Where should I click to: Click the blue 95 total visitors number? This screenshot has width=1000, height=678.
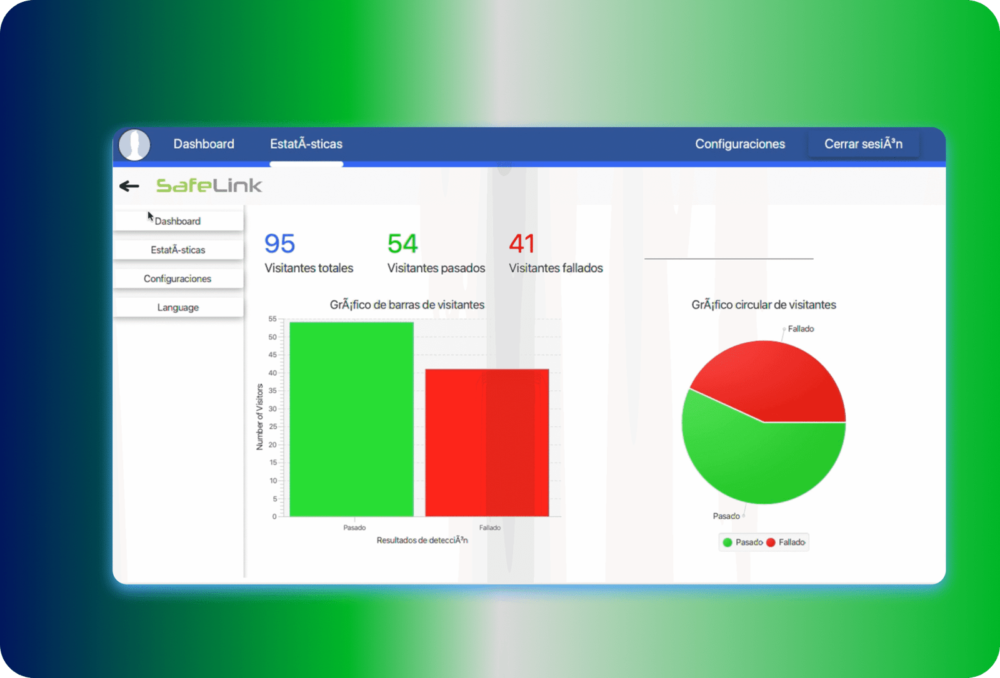click(x=279, y=243)
